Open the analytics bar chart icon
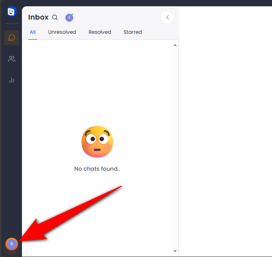 tap(12, 80)
